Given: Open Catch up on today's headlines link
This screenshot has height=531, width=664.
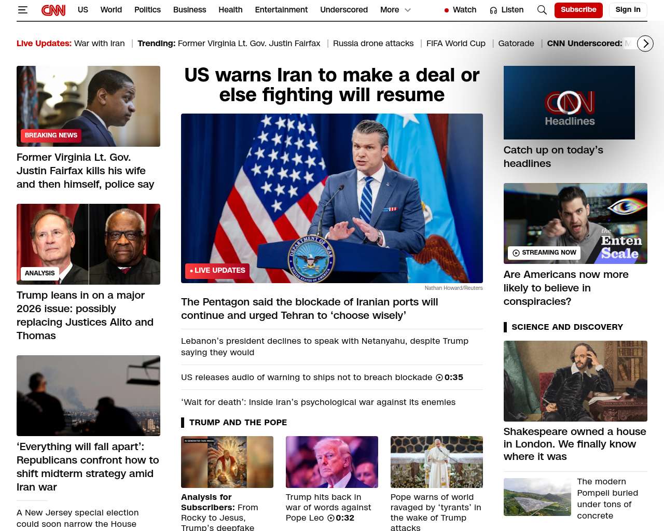Looking at the screenshot, I should (554, 157).
